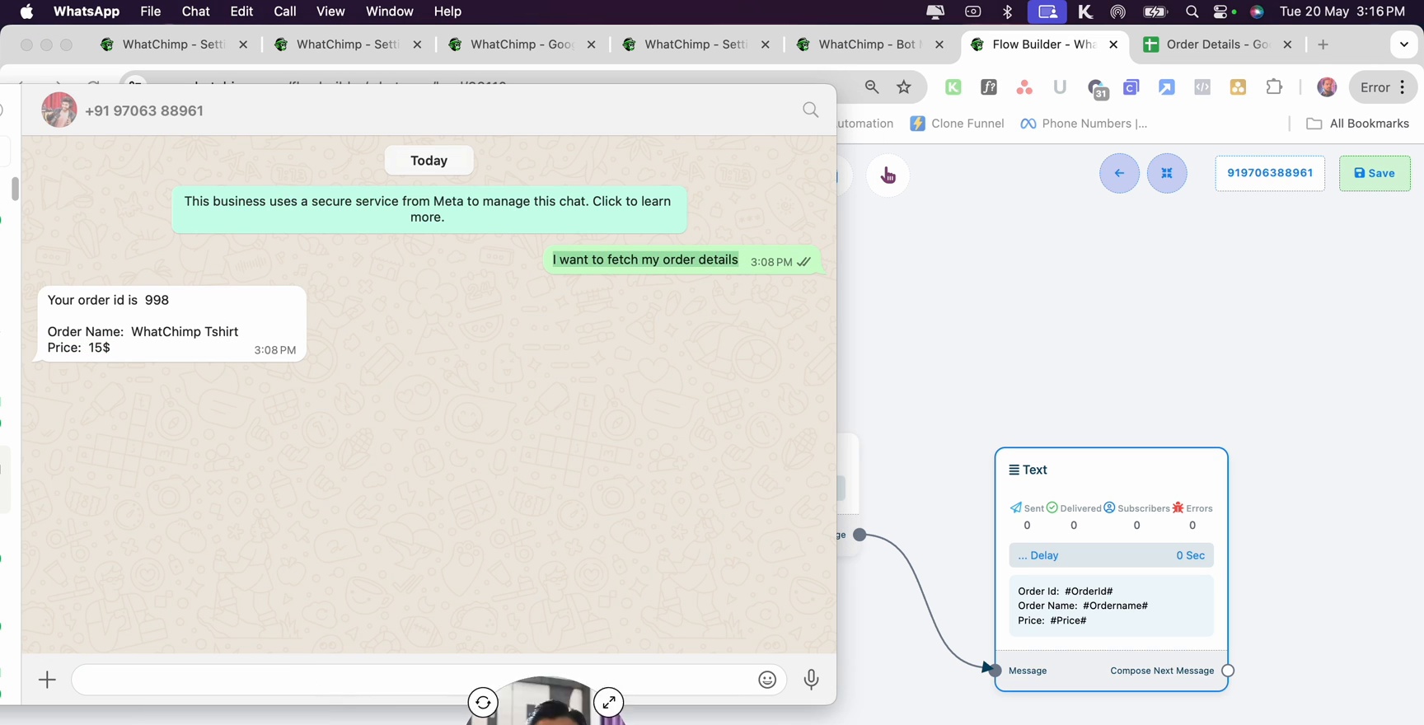
Task: Click the back arrow button in Flow Builder
Action: click(1119, 173)
